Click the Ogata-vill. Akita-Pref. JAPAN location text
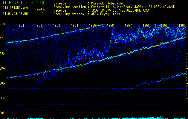188x119 pixels. (x=133, y=7)
